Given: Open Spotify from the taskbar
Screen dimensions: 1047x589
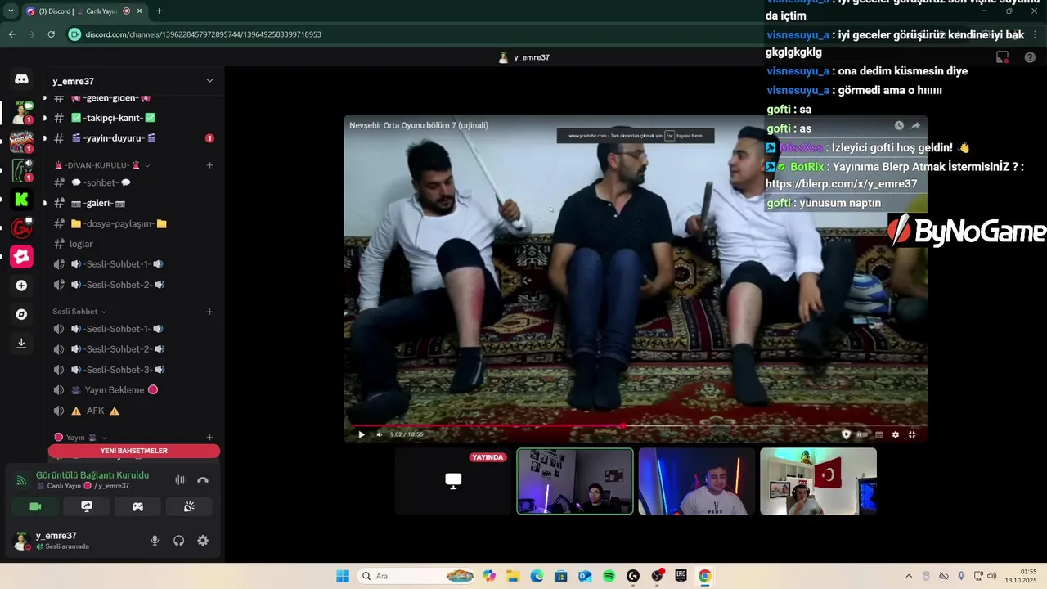Looking at the screenshot, I should 609,576.
